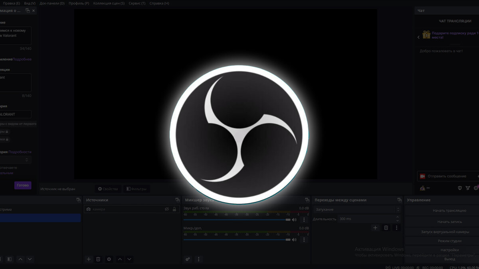The image size is (479, 269).
Task: Open the Подробнее link
Action: coord(22,59)
